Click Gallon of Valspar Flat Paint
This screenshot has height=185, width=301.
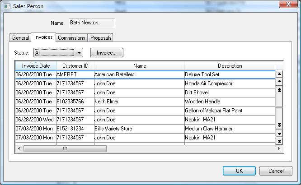pyautogui.click(x=230, y=111)
